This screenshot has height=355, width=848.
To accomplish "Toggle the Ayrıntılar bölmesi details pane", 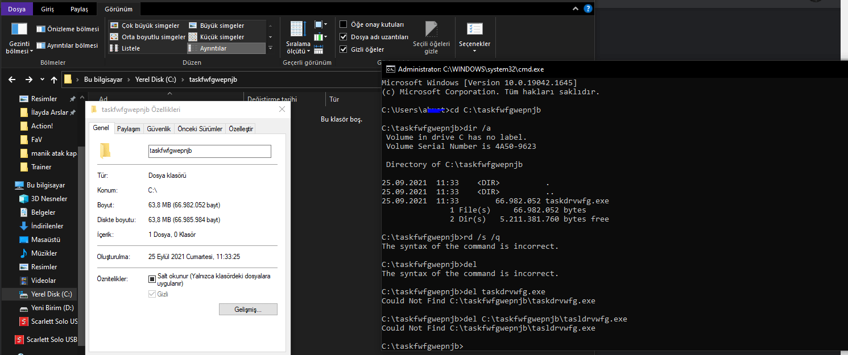I will [67, 45].
